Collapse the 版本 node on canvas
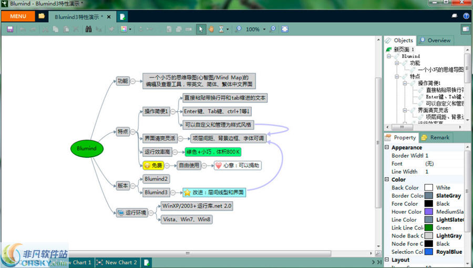Image resolution: width=473 pixels, height=268 pixels. point(133,185)
